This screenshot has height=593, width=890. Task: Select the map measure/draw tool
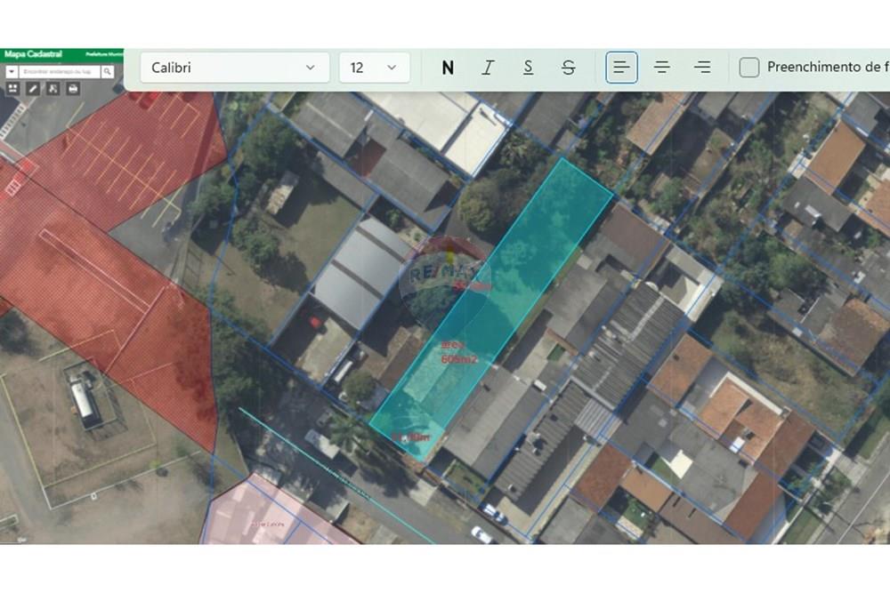pos(33,88)
